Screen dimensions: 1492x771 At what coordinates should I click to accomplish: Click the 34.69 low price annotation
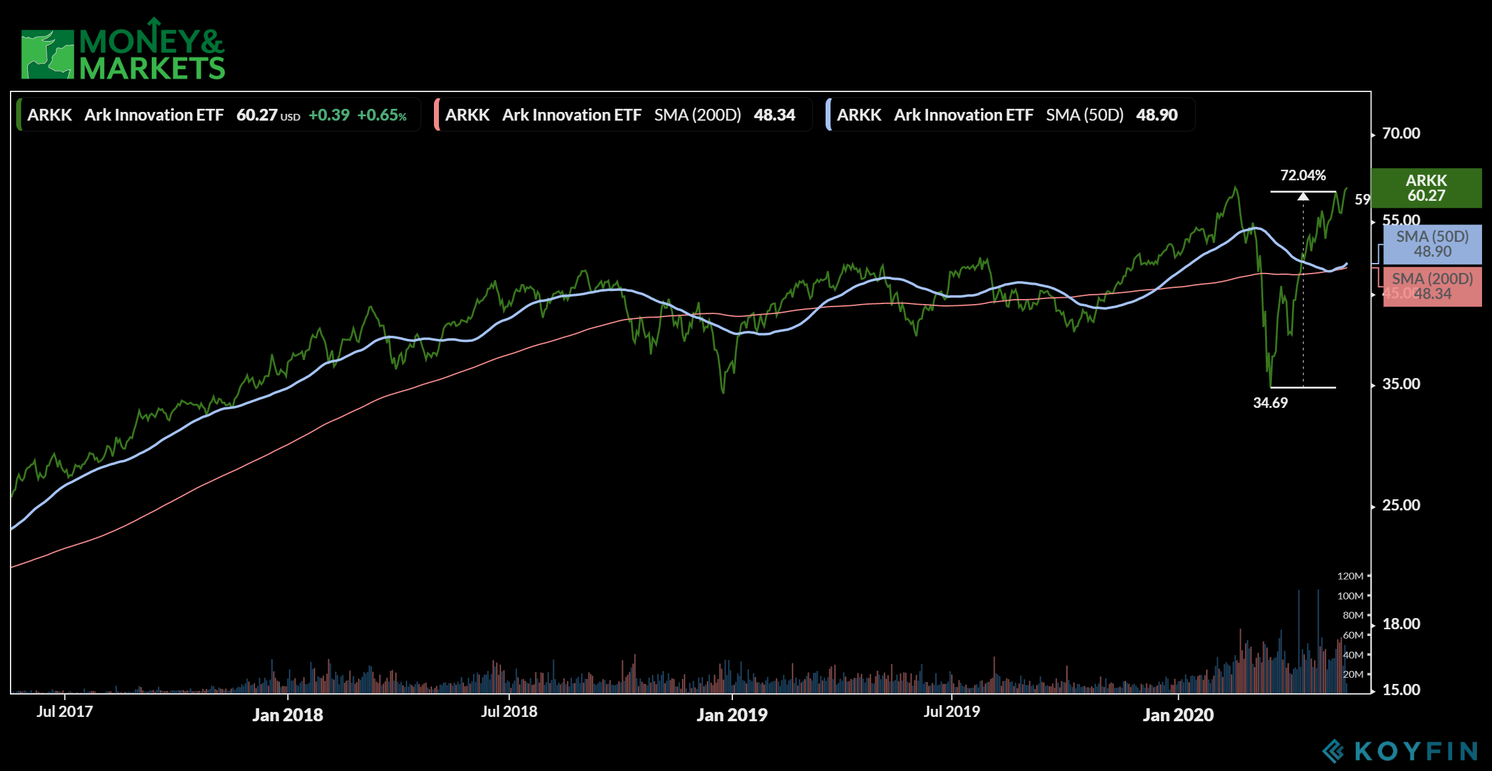point(1270,403)
